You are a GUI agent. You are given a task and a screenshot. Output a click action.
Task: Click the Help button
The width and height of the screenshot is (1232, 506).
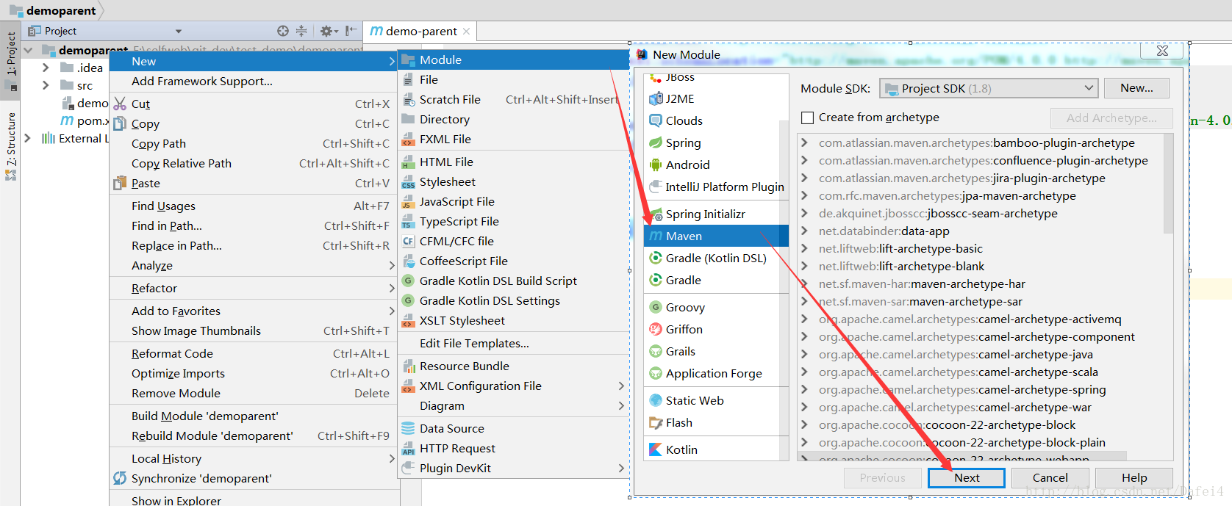[x=1134, y=477]
